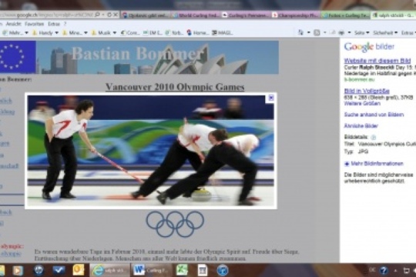Open the 'Bild in Vollgröße' link
The height and width of the screenshot is (277, 416).
(x=367, y=91)
